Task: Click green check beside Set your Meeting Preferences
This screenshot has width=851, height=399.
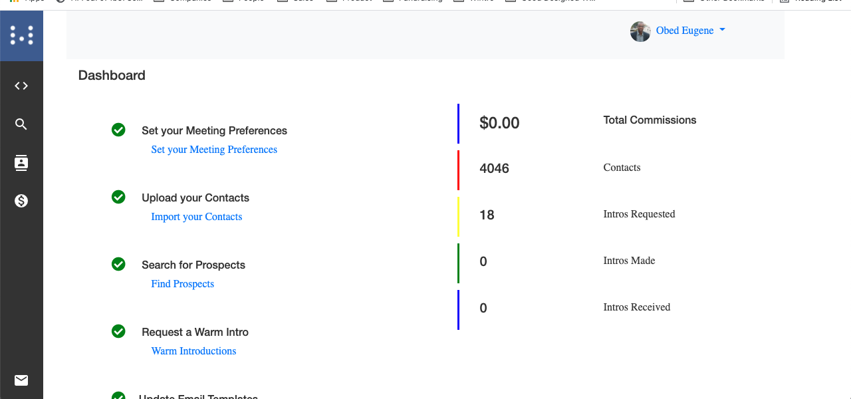Action: (118, 130)
